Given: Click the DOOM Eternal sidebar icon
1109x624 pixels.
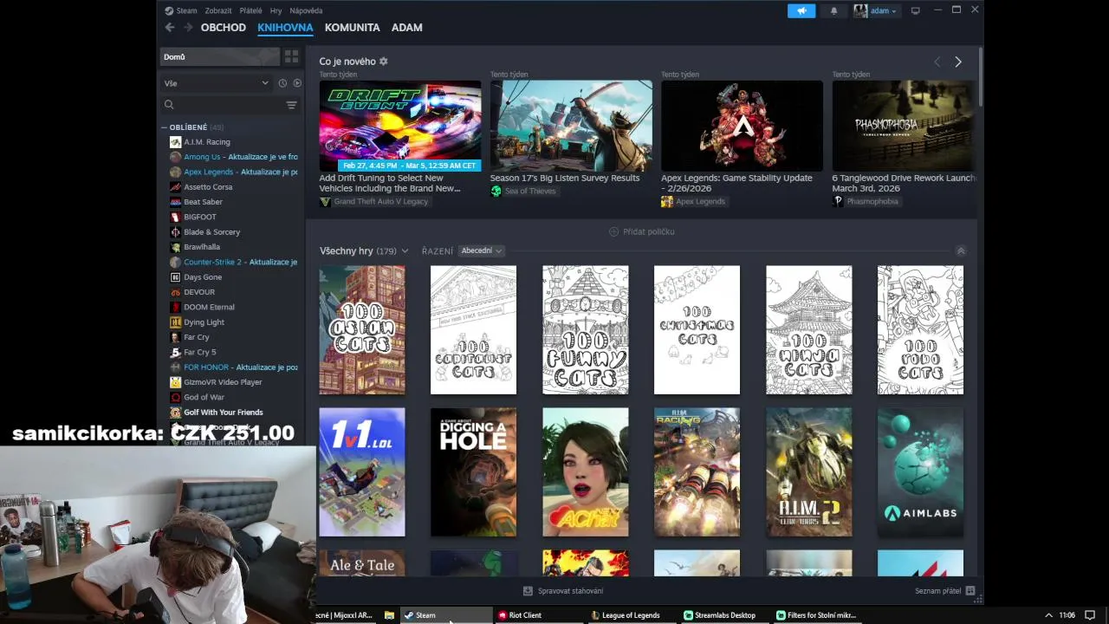Looking at the screenshot, I should [176, 307].
